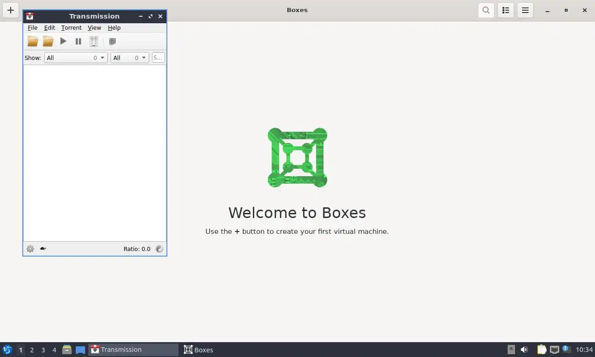
Task: Click the eject removable media tray icon
Action: point(511,350)
